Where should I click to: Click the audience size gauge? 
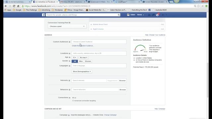click(x=140, y=48)
